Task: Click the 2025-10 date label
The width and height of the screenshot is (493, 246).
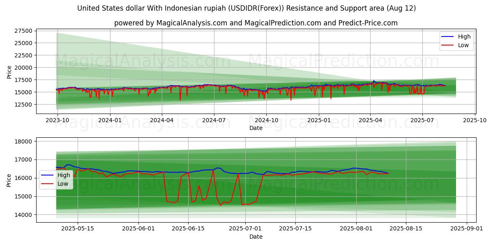Action: coord(475,121)
